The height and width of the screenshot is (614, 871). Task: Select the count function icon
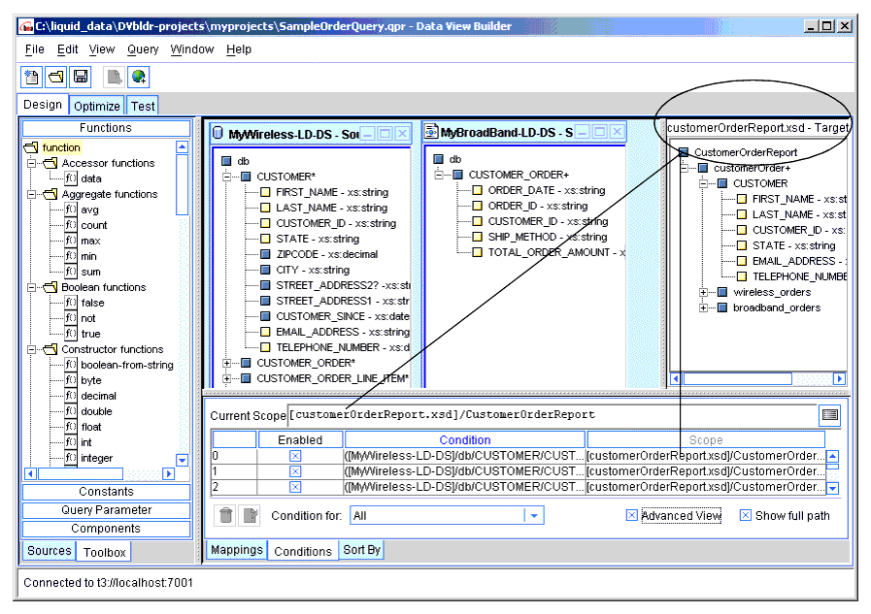(x=71, y=225)
